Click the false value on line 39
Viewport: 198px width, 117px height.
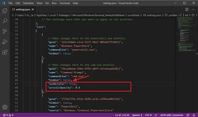pyautogui.click(x=67, y=53)
